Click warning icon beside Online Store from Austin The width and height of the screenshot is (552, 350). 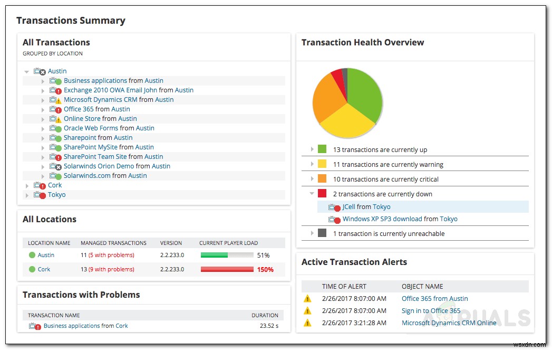click(x=55, y=119)
